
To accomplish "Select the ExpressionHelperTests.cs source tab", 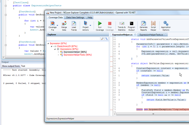I will [151, 35].
